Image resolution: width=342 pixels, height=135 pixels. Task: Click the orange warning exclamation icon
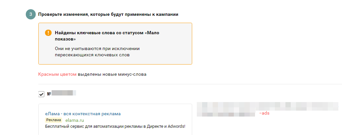48,33
